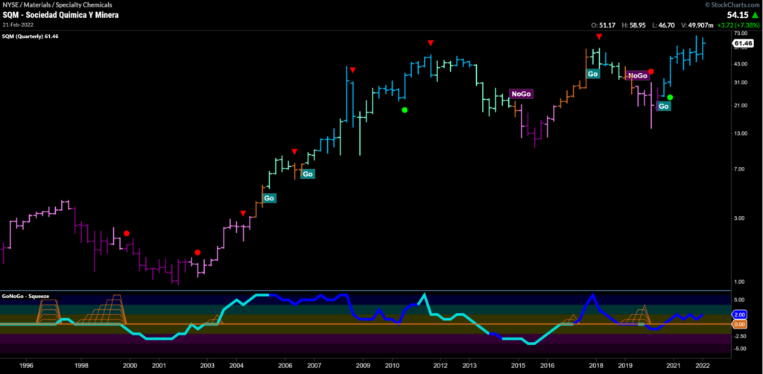Click the Go label near 2005 bars

tap(269, 198)
